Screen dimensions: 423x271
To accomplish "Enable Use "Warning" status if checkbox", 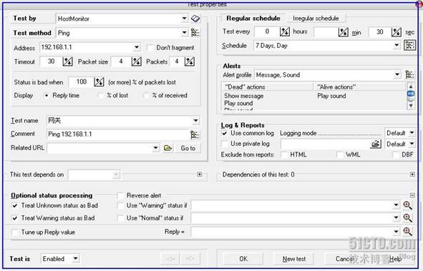I will tap(121, 205).
